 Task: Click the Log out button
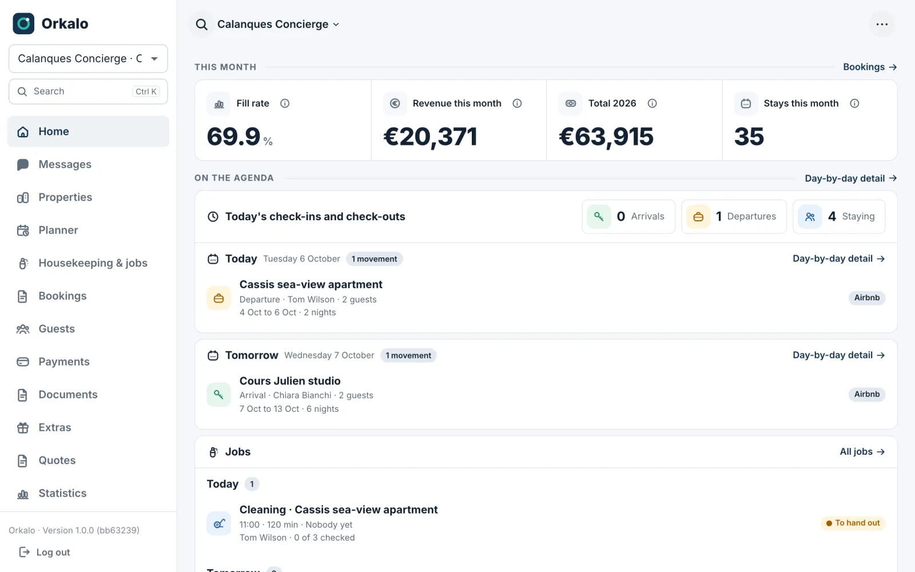click(45, 552)
